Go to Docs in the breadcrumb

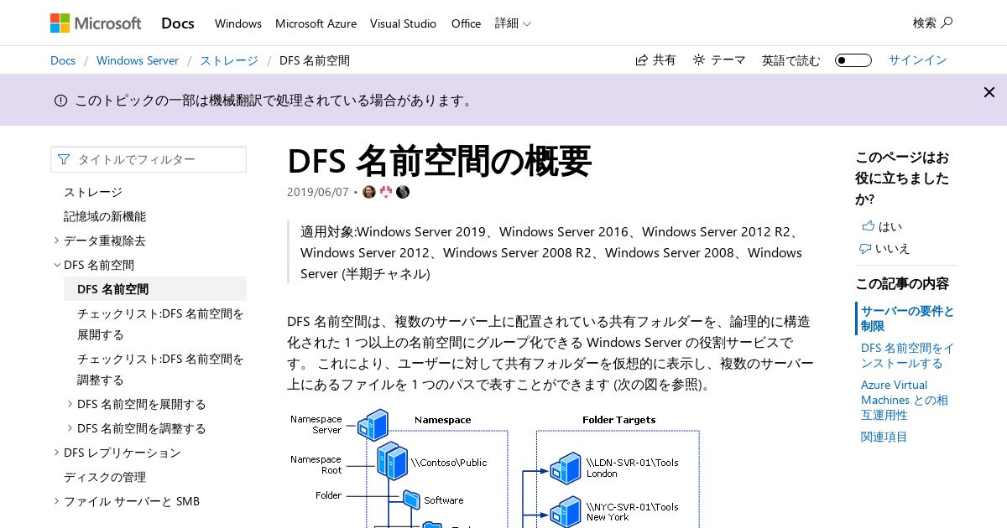click(63, 60)
